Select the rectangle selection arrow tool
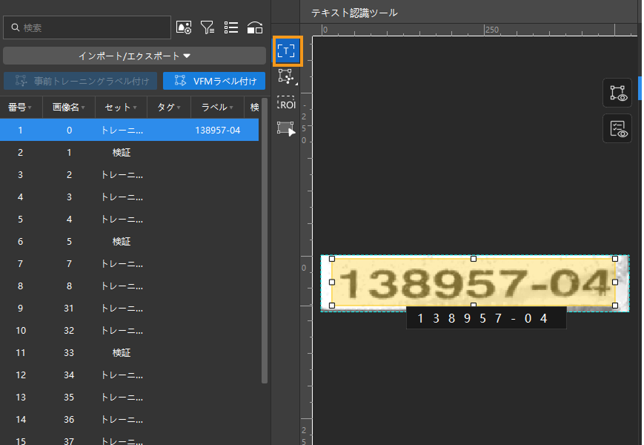Screen dimensions: 644x445 tap(286, 128)
